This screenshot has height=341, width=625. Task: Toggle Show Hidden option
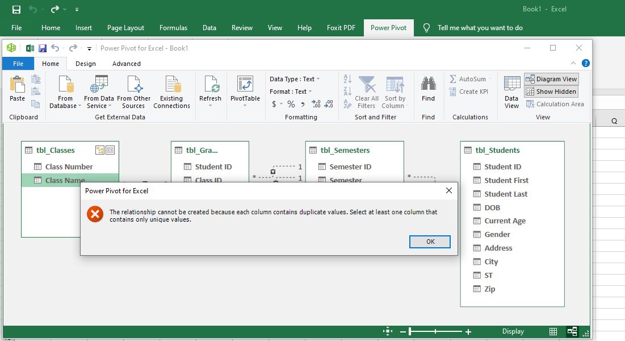point(551,92)
